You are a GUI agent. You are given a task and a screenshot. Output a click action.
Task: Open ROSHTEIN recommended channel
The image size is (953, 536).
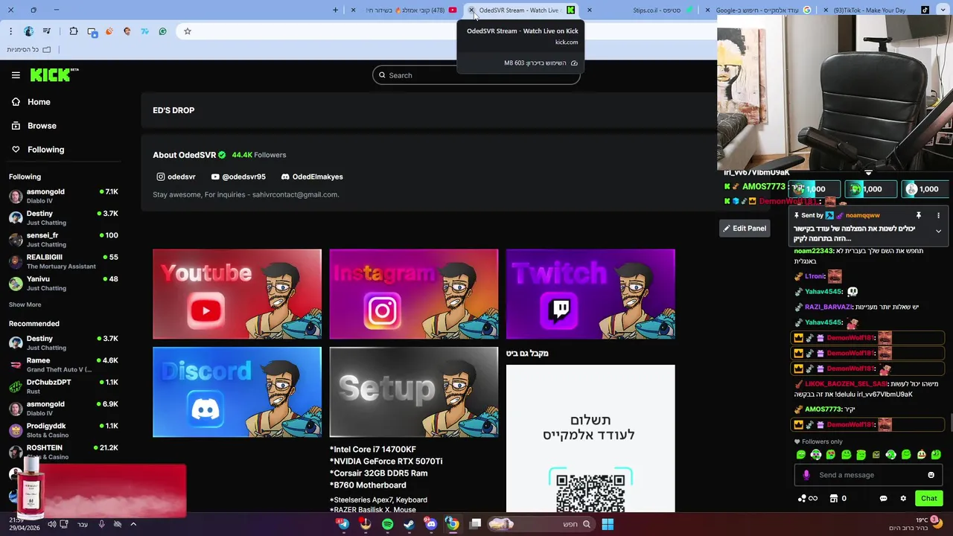64,452
